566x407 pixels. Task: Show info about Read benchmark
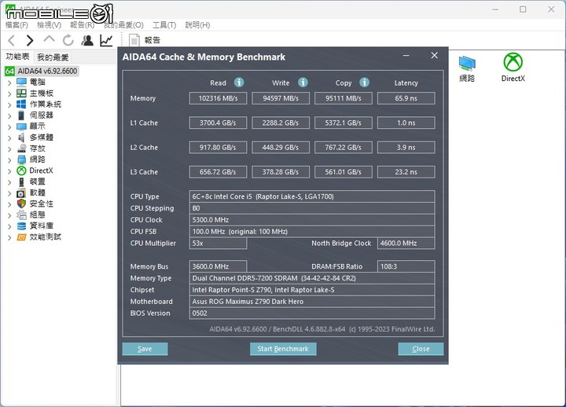(x=239, y=82)
